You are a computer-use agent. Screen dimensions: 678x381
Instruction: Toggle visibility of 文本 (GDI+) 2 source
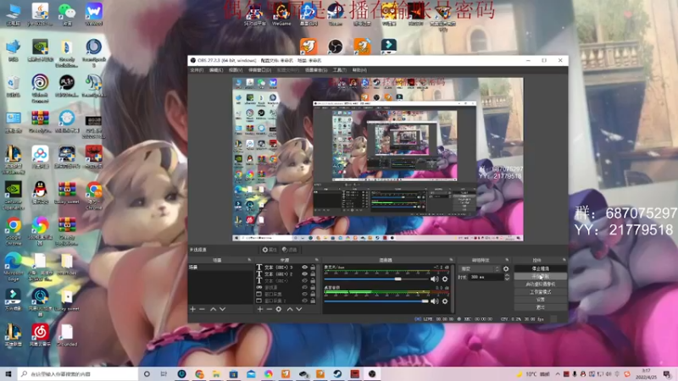pos(305,273)
